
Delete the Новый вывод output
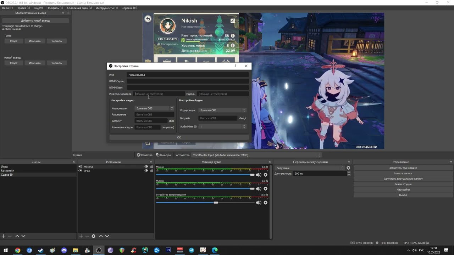pyautogui.click(x=56, y=63)
